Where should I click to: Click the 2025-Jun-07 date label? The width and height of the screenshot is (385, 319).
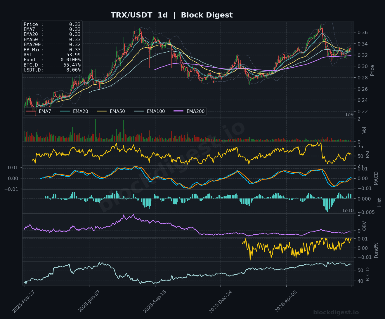89,302
